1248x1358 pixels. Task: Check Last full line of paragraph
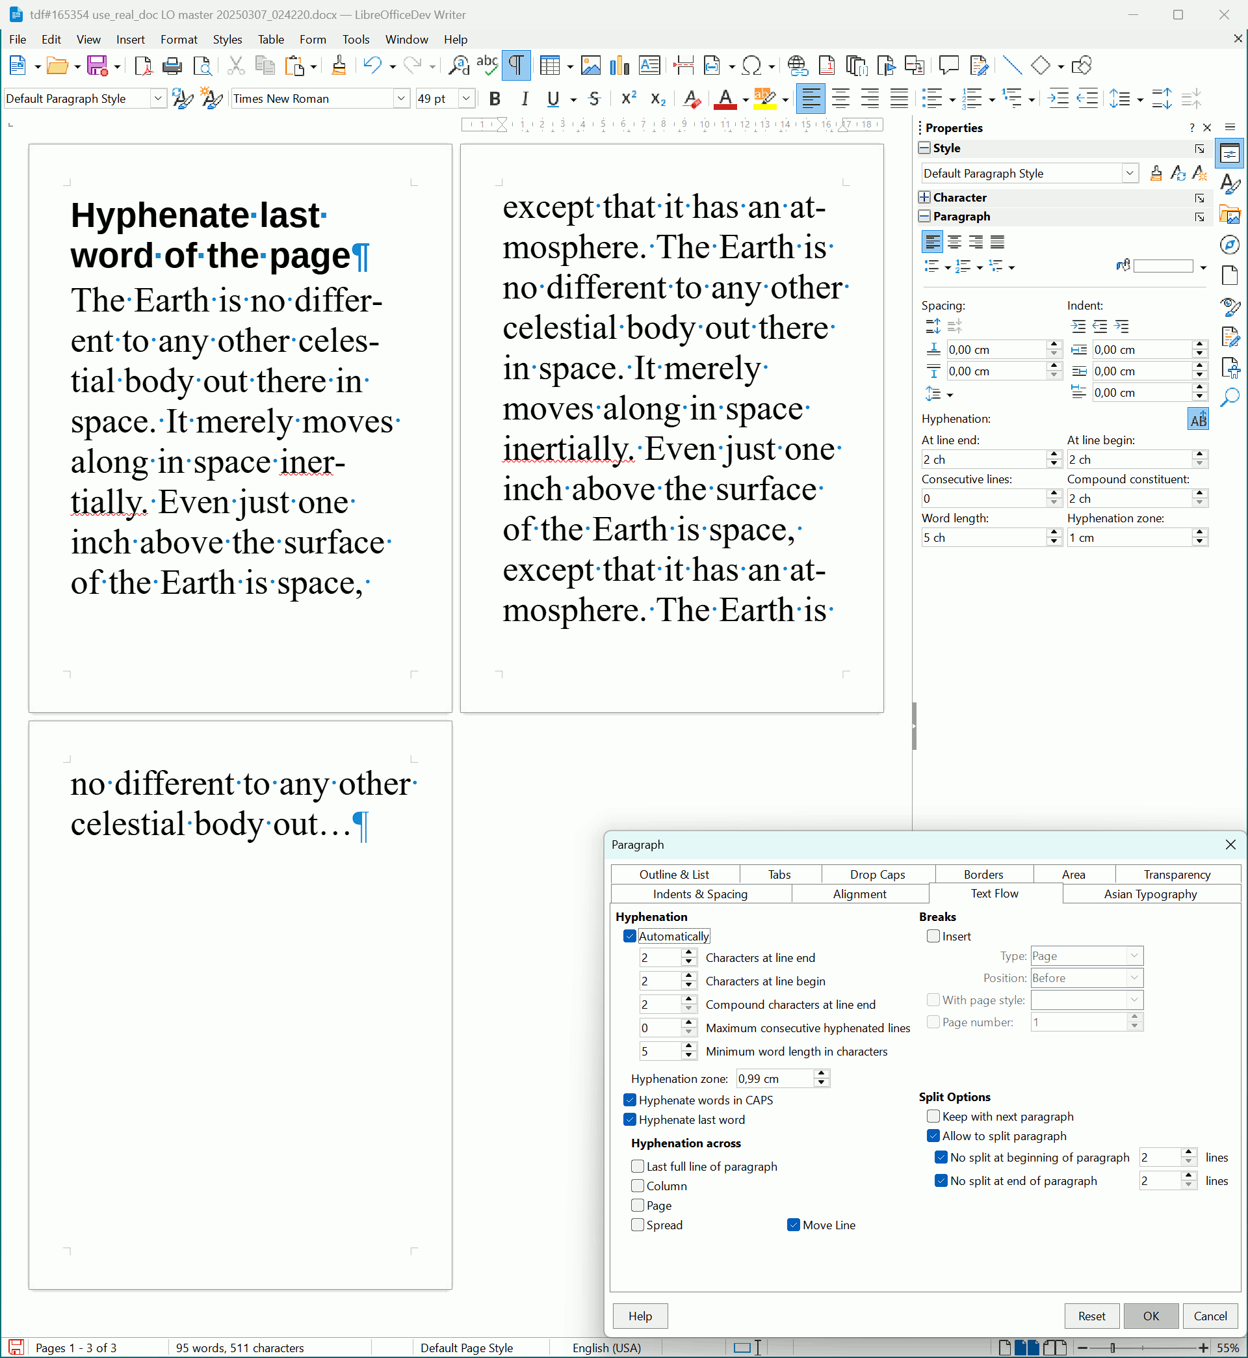[x=637, y=1166]
